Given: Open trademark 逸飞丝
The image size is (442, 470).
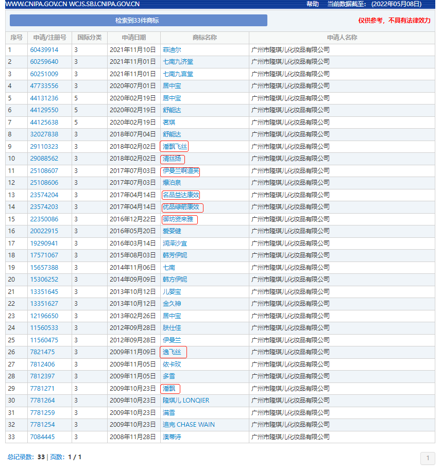Looking at the screenshot, I should click(172, 352).
